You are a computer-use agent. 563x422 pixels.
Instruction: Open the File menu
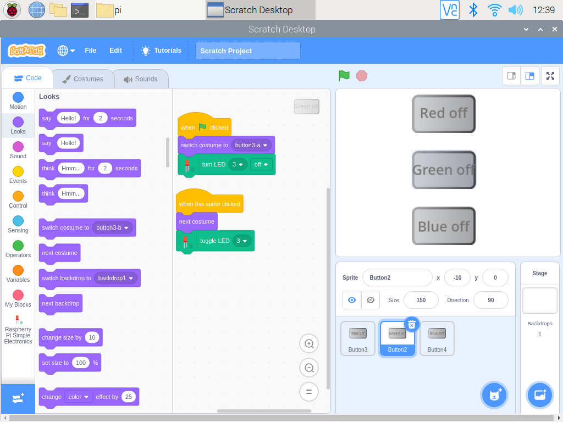(91, 51)
